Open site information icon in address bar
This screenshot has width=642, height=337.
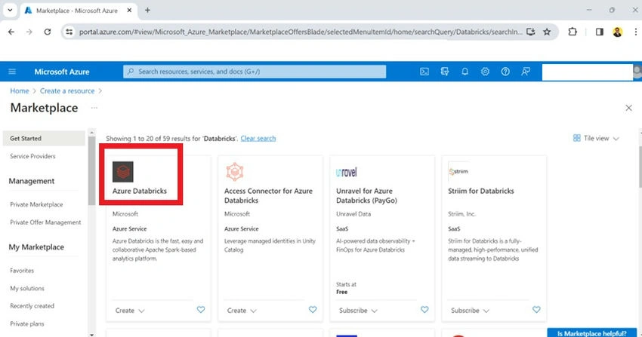[69, 32]
